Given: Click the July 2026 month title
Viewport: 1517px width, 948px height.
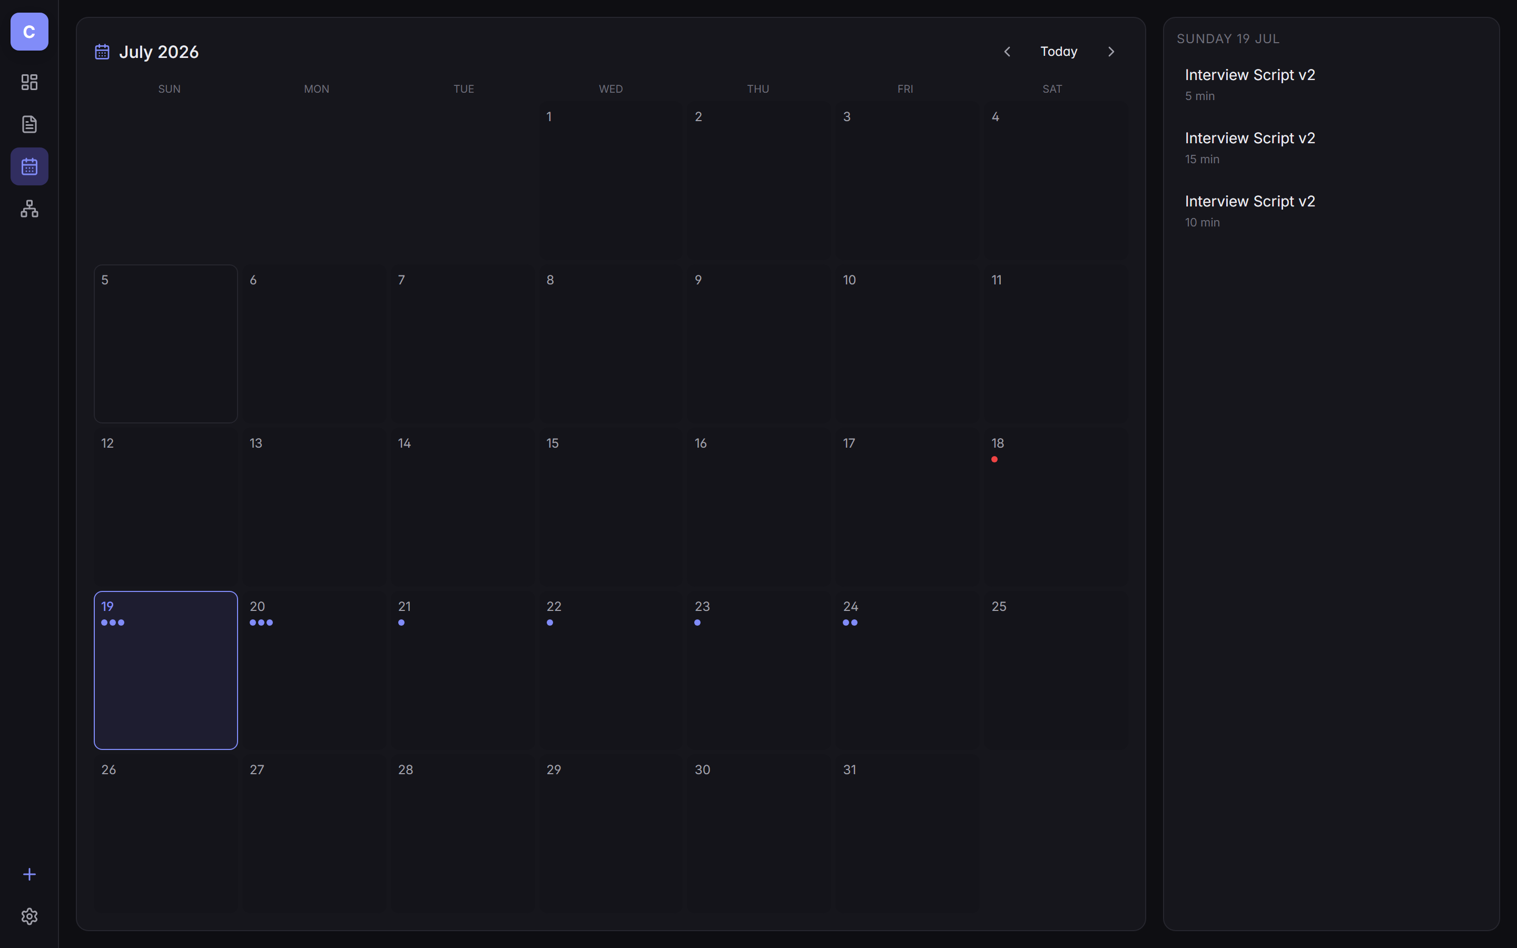Looking at the screenshot, I should point(159,52).
